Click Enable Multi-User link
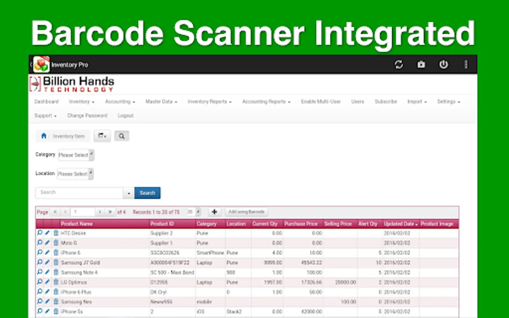Viewport: 509px width, 318px height. click(x=321, y=102)
